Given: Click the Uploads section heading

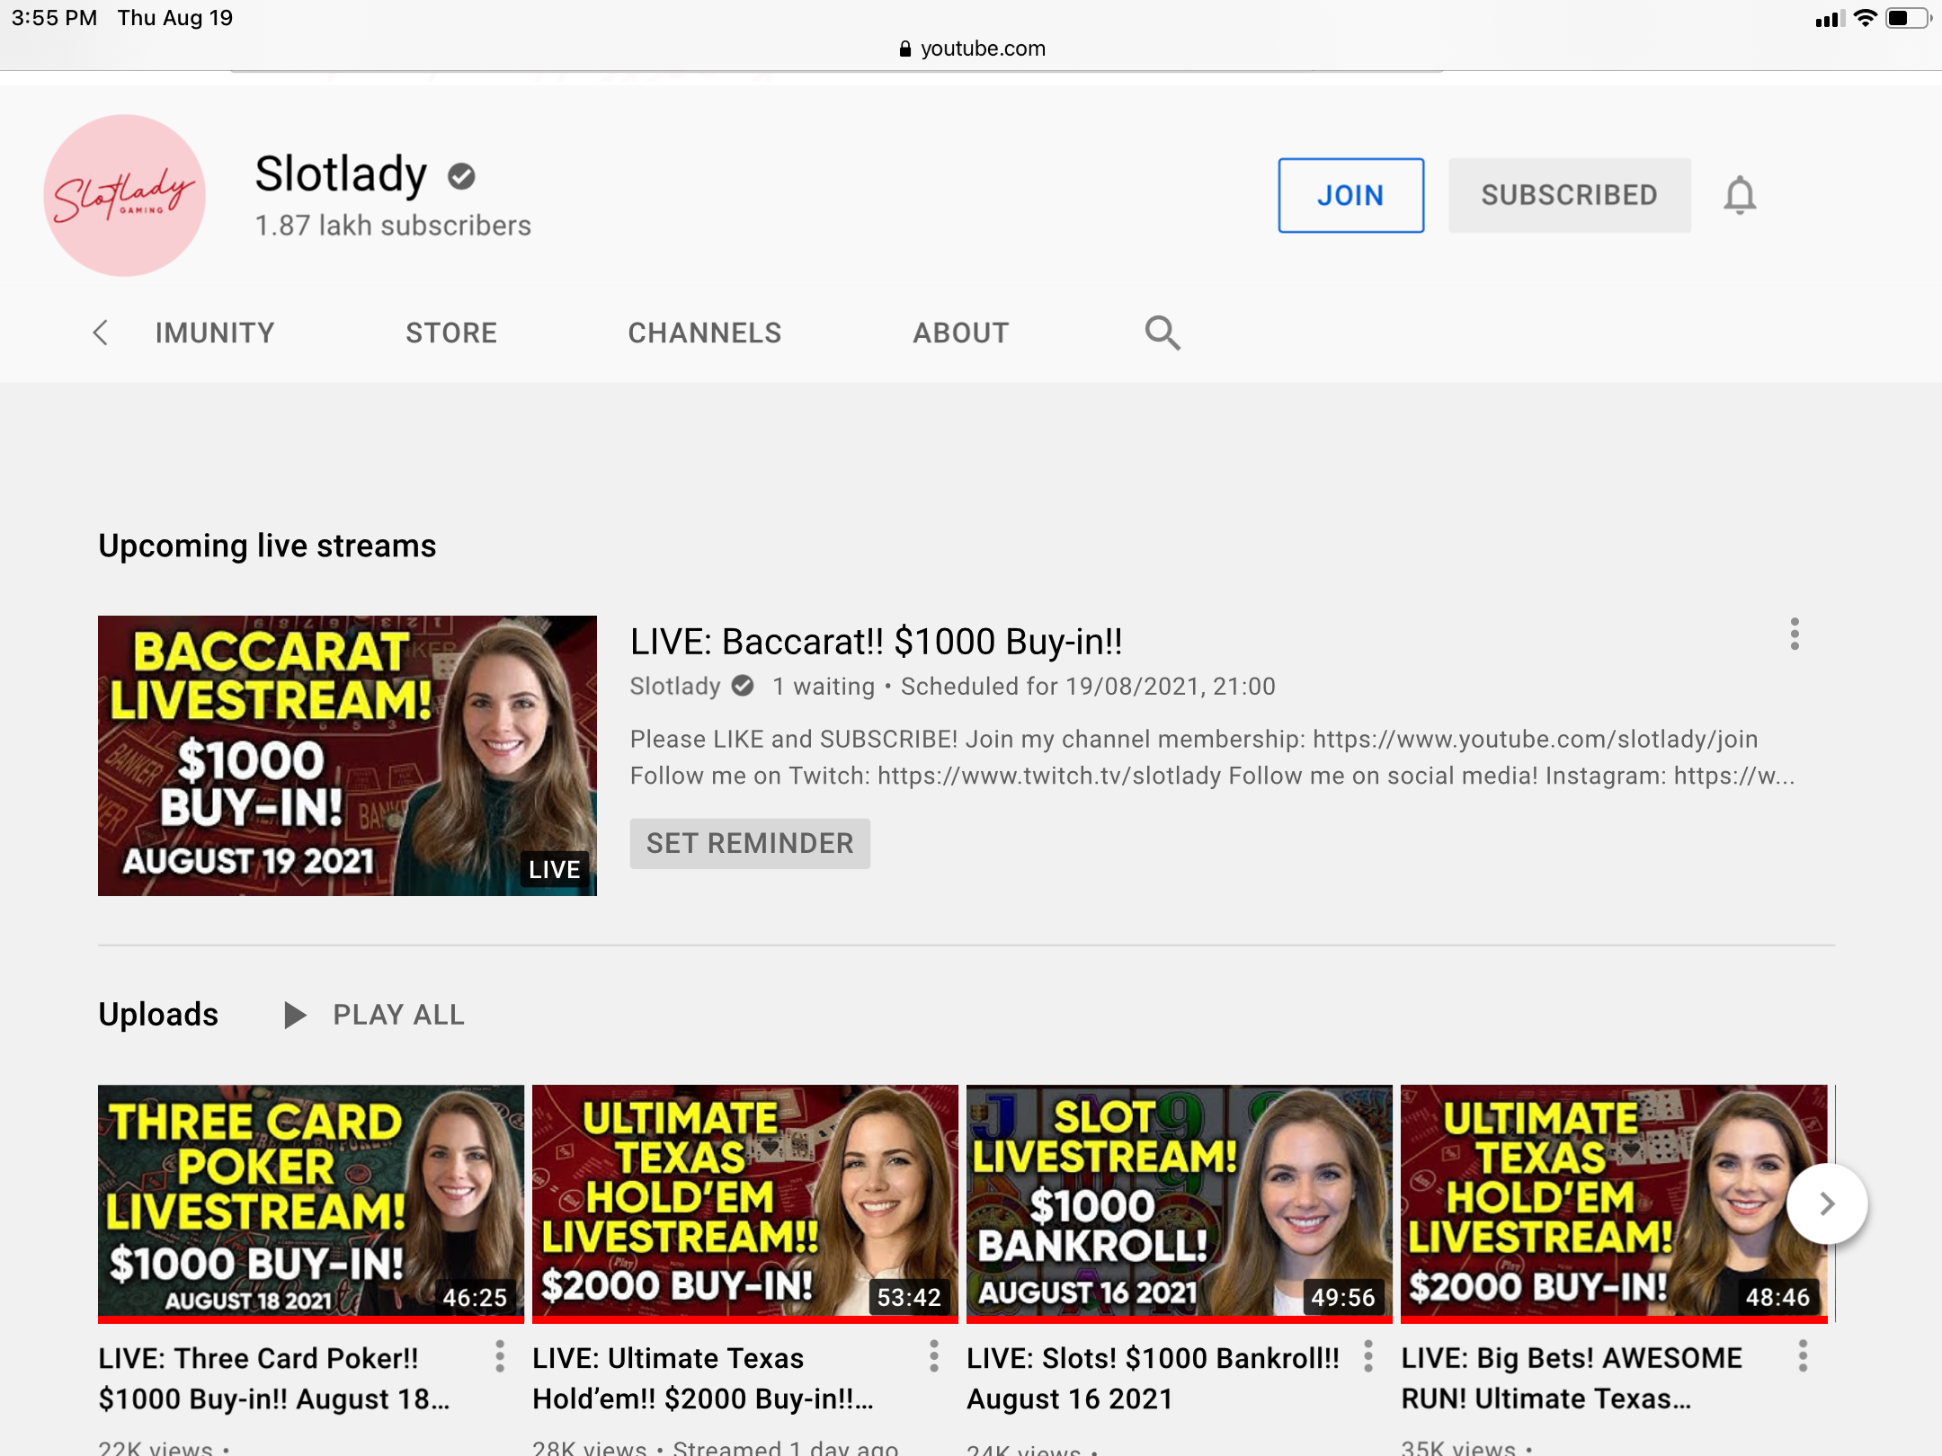Looking at the screenshot, I should [x=158, y=1014].
